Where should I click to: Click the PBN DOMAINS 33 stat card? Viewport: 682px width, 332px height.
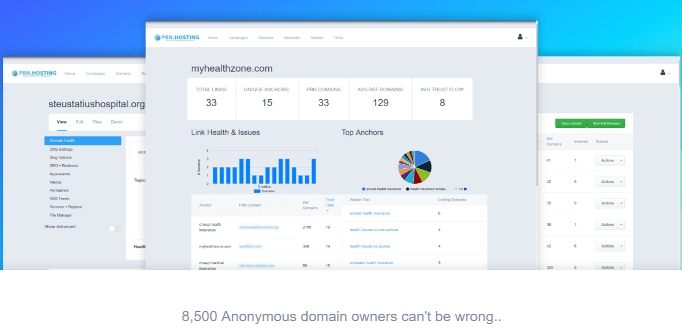tap(324, 99)
